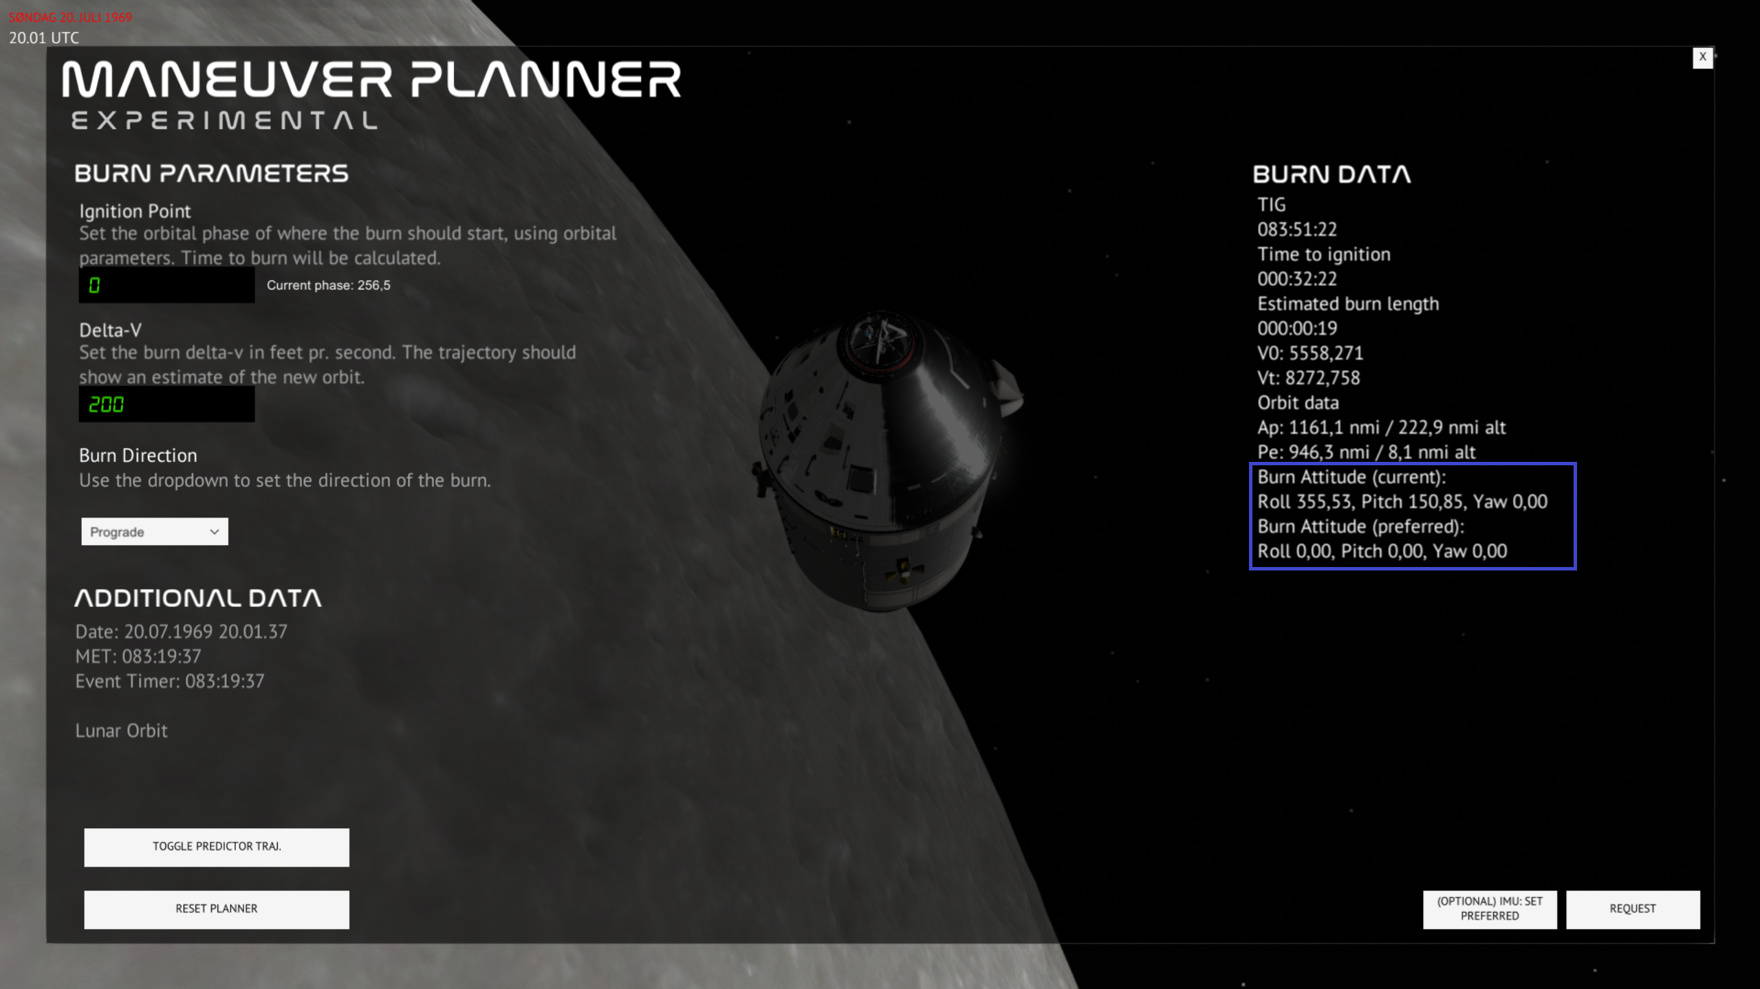Close the Maneuver Planner with X button
1760x989 pixels.
1702,58
